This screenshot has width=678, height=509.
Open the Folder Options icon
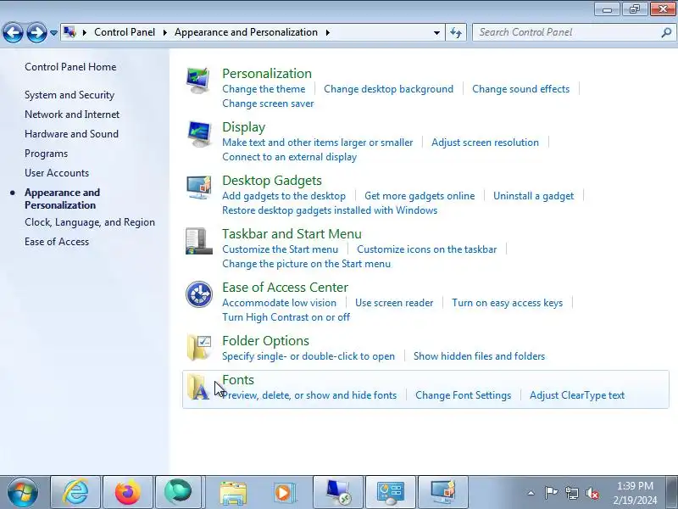tap(199, 348)
